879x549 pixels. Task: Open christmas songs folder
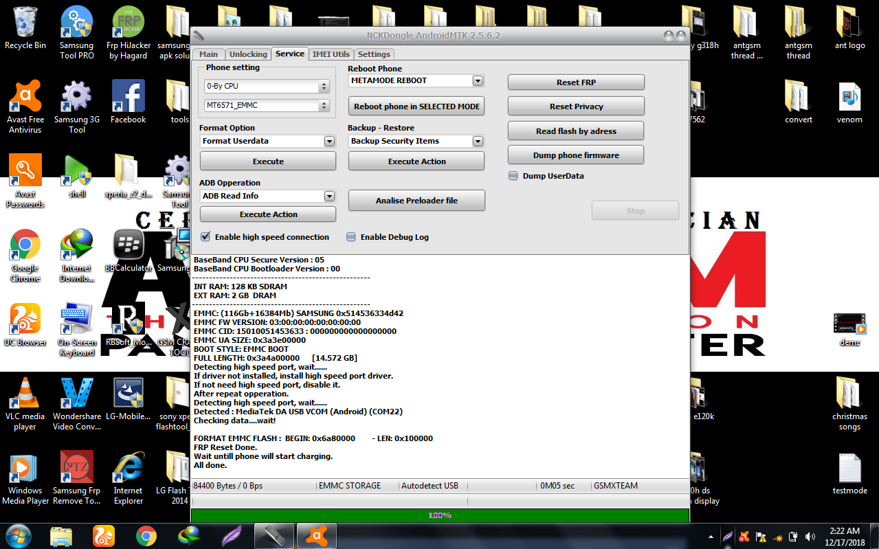(x=849, y=404)
